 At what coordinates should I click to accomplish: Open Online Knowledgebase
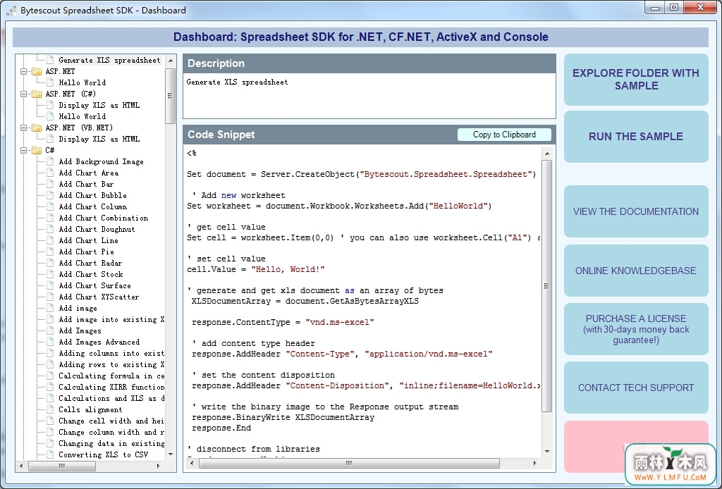[636, 271]
